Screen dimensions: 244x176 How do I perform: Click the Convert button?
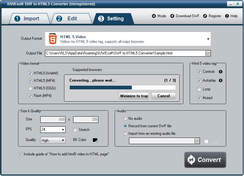tap(205, 160)
